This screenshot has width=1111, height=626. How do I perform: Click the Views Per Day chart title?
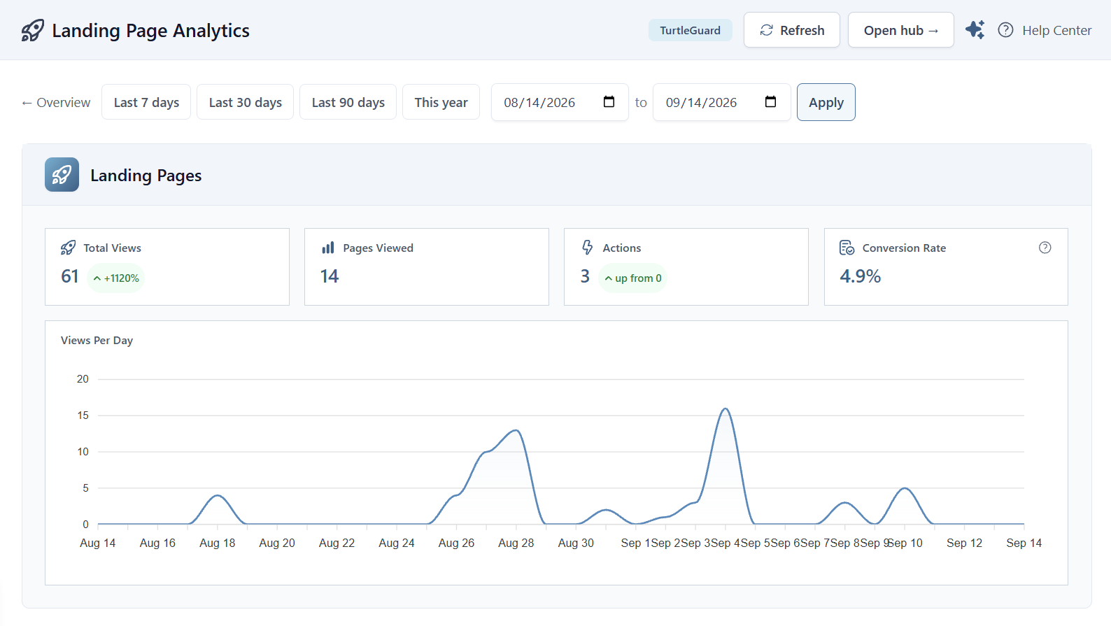point(97,340)
